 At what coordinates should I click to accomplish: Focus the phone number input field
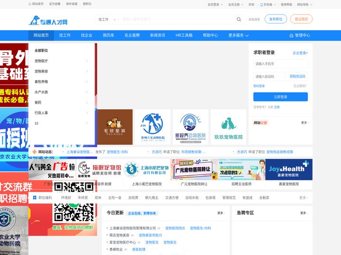pos(280,64)
